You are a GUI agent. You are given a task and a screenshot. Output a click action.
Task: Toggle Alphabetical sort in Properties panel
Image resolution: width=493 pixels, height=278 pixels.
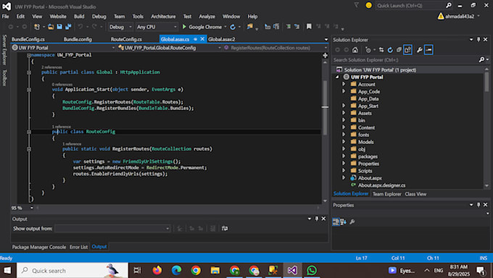[344, 222]
